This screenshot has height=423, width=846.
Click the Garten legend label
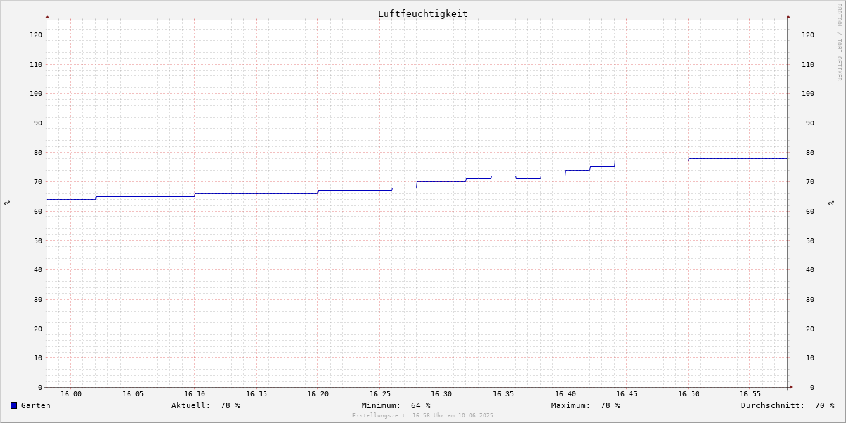(x=36, y=405)
